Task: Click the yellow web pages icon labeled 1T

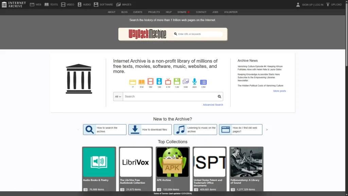Action: pos(133,82)
